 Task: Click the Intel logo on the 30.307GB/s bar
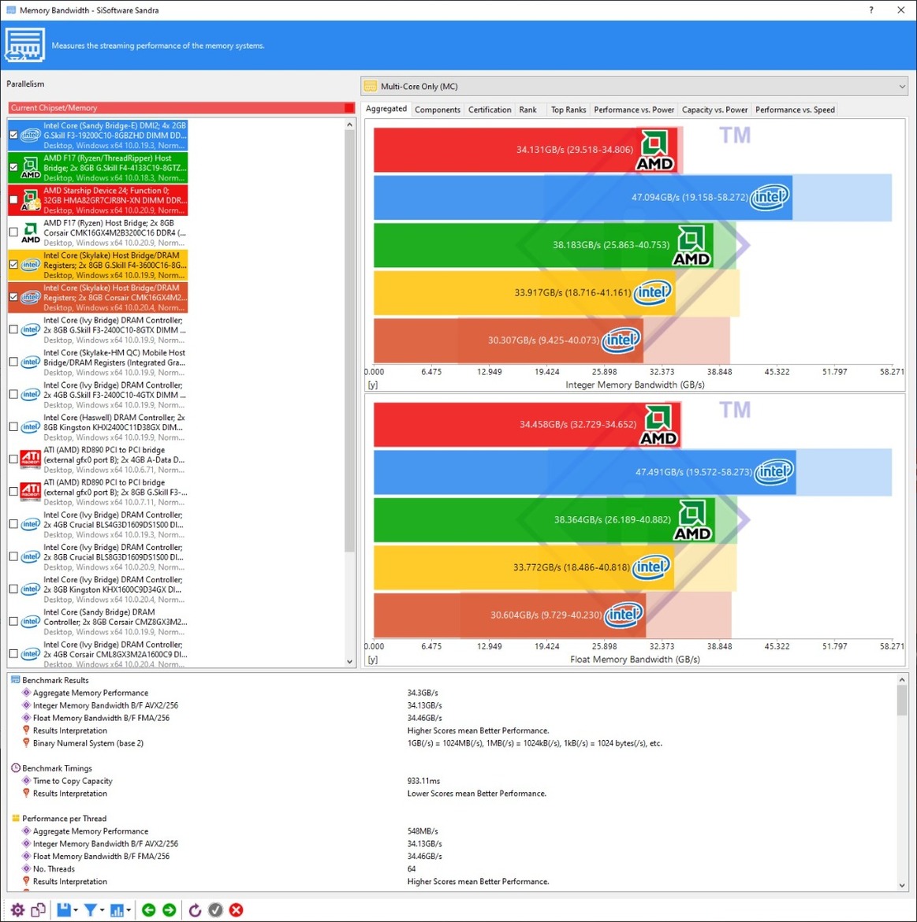coord(621,340)
